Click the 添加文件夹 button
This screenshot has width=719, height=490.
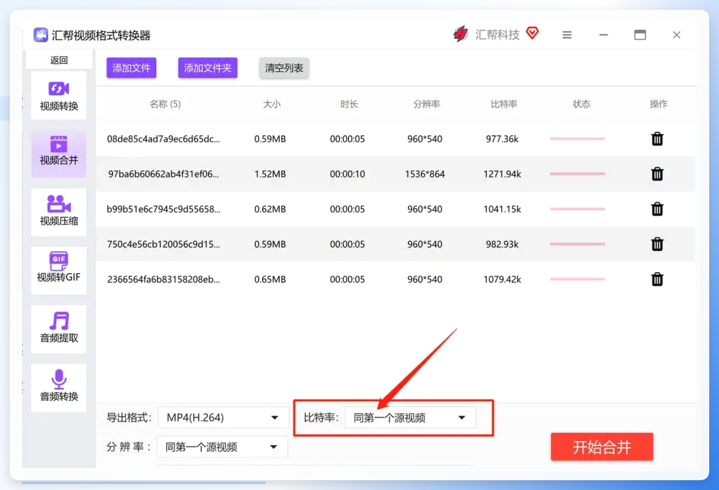click(x=208, y=68)
